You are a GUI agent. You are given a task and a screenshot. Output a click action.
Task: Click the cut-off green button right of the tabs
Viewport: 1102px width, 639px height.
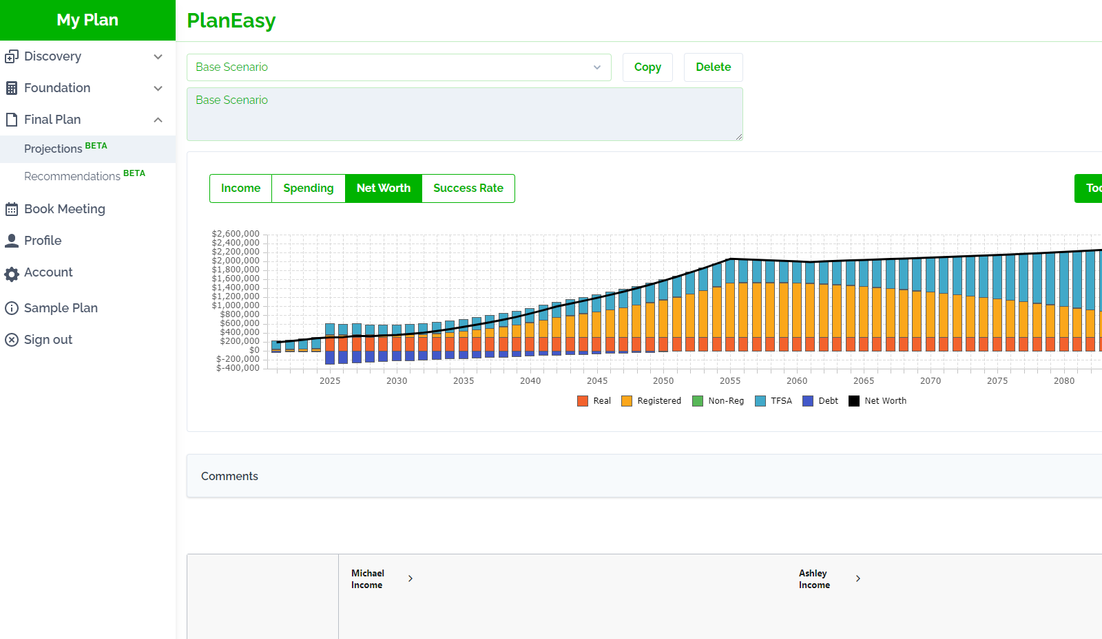point(1089,188)
